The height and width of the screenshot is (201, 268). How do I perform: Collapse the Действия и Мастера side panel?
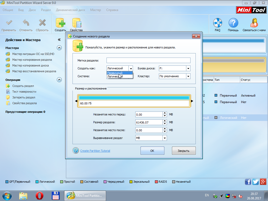tap(59, 40)
